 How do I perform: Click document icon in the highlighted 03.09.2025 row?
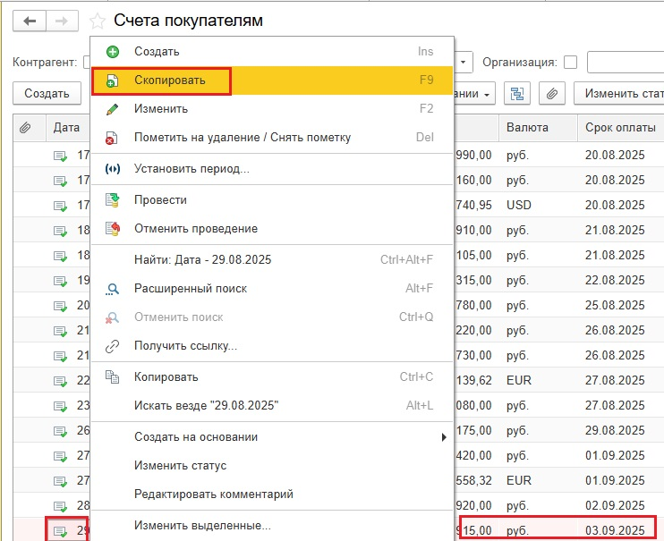pyautogui.click(x=60, y=531)
